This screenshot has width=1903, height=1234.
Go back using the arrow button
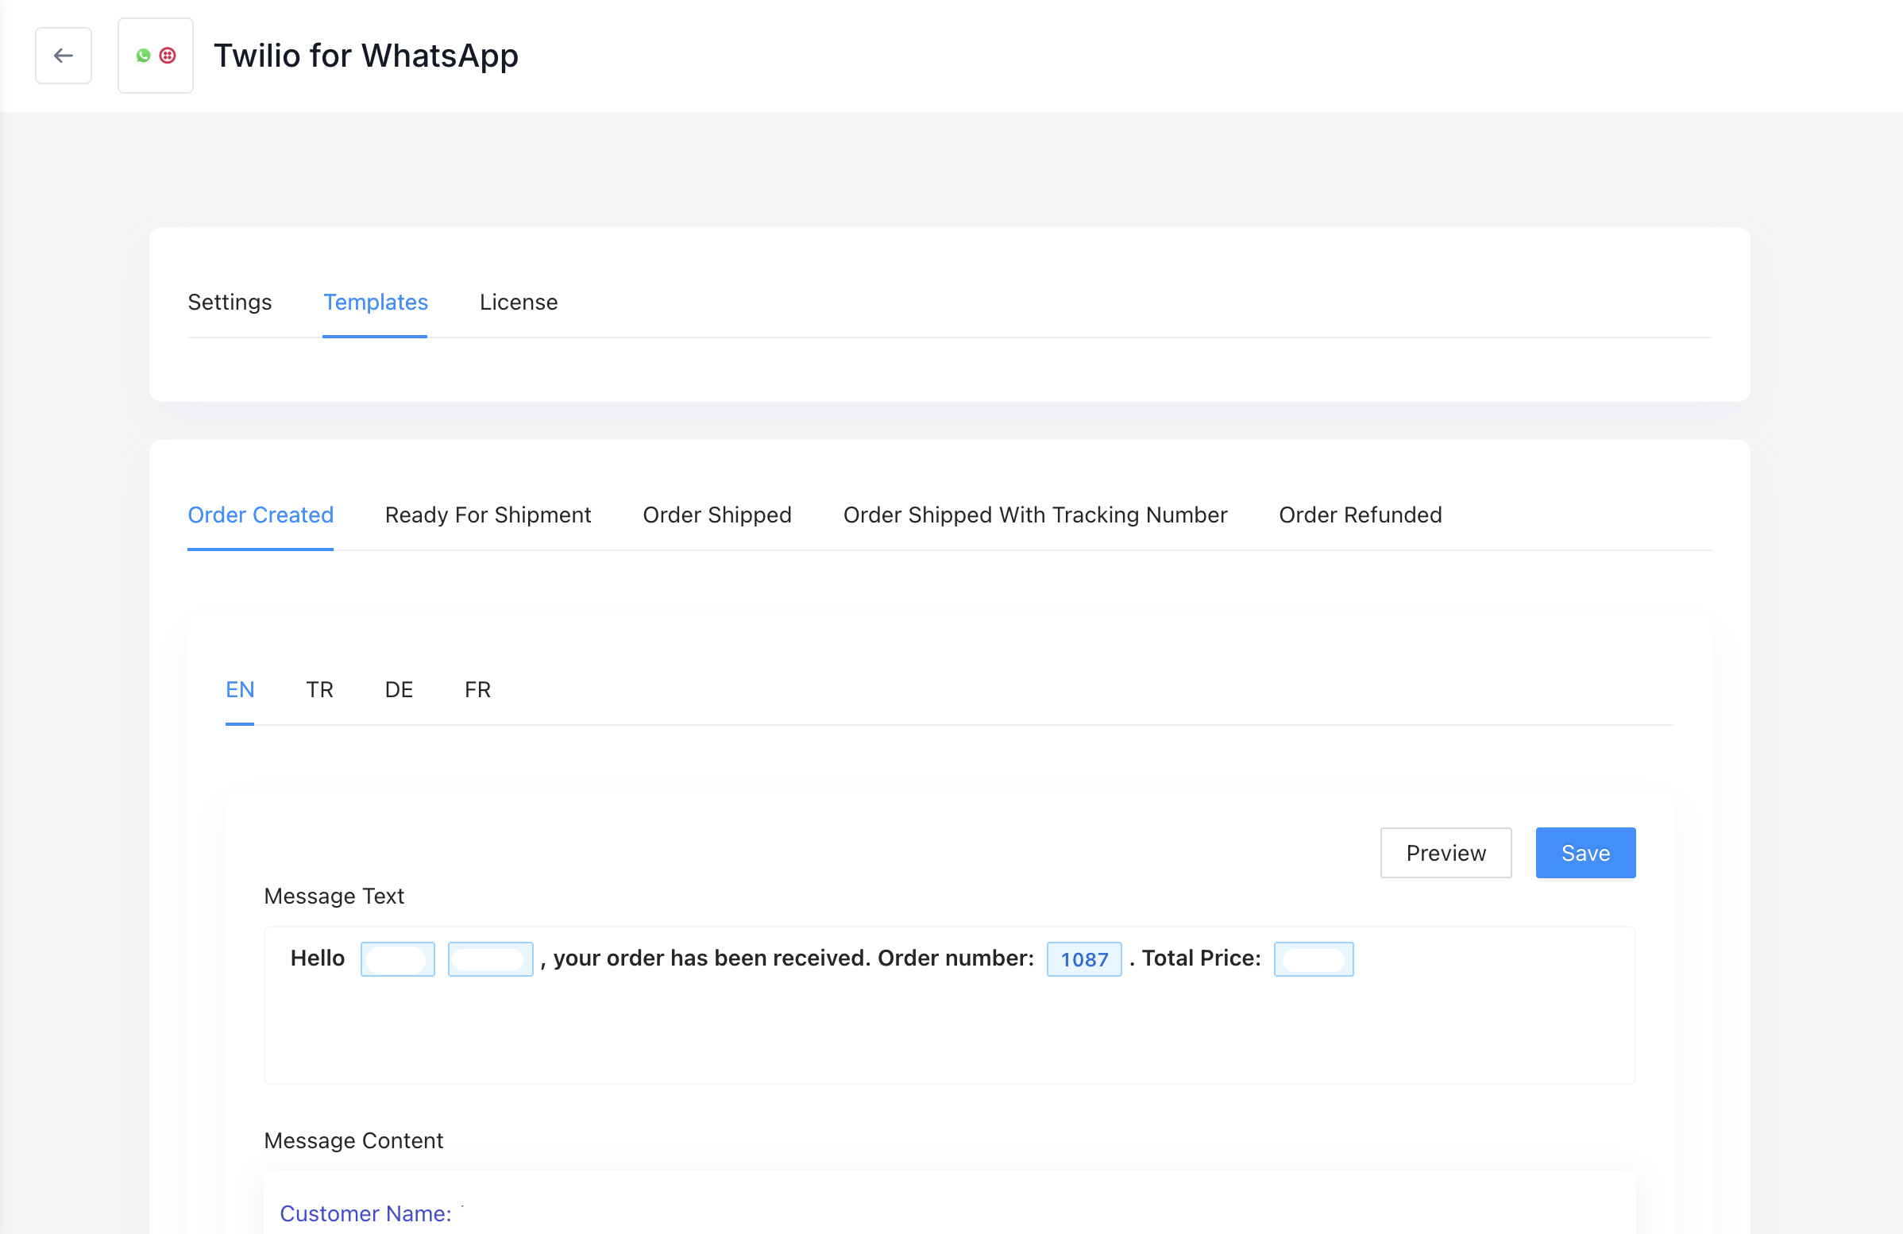[x=64, y=55]
